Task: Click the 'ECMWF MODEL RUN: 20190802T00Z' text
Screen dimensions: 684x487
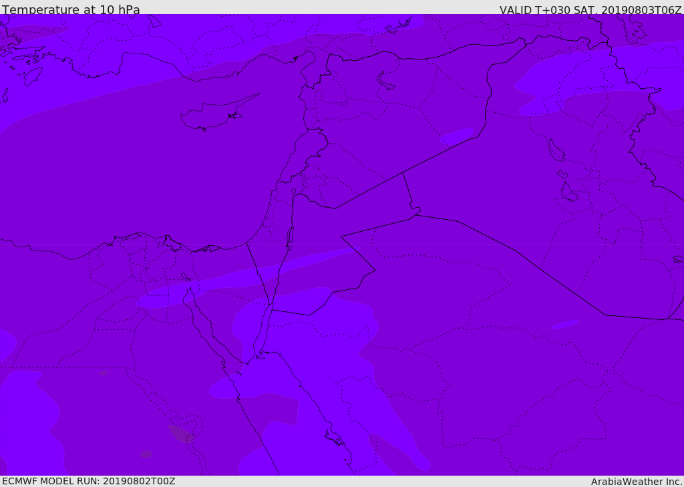Action: (x=89, y=481)
